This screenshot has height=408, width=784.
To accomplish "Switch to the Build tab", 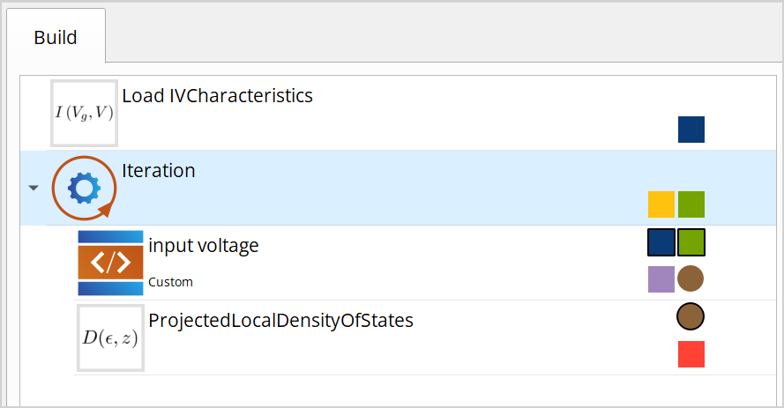I will 56,38.
